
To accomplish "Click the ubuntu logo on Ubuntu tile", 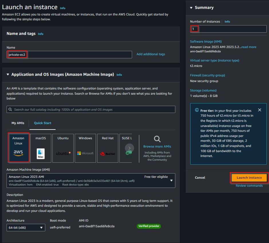I will pyautogui.click(x=63, y=154).
